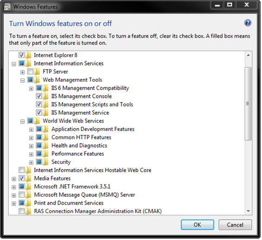Uncheck IIS Management Console checkbox
The width and height of the screenshot is (262, 240).
39,96
